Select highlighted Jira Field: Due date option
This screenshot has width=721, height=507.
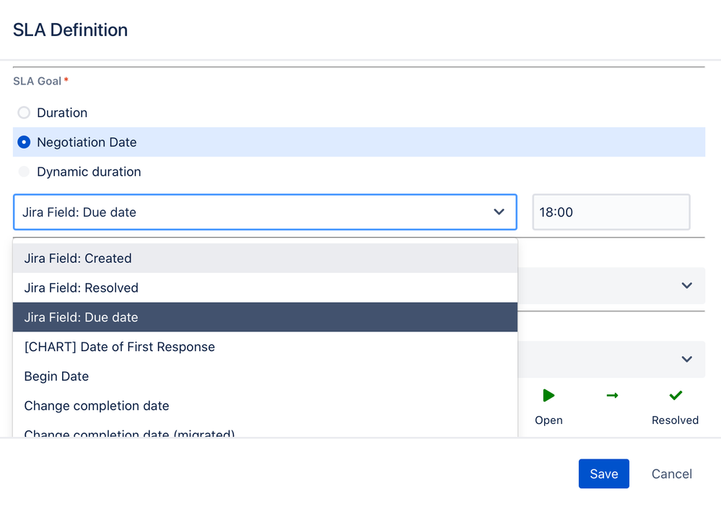coord(81,318)
